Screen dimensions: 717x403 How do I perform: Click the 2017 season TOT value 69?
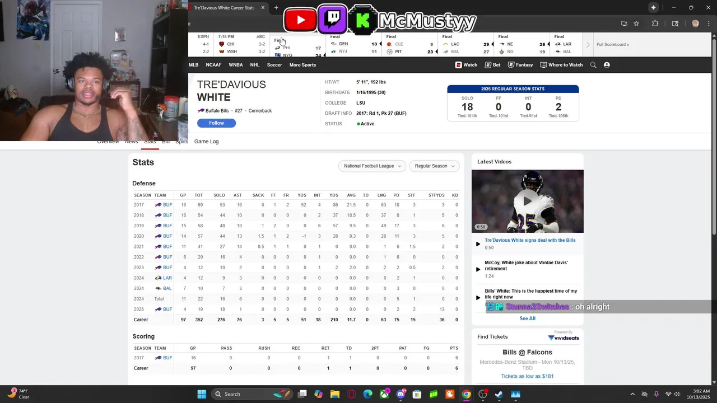200,205
